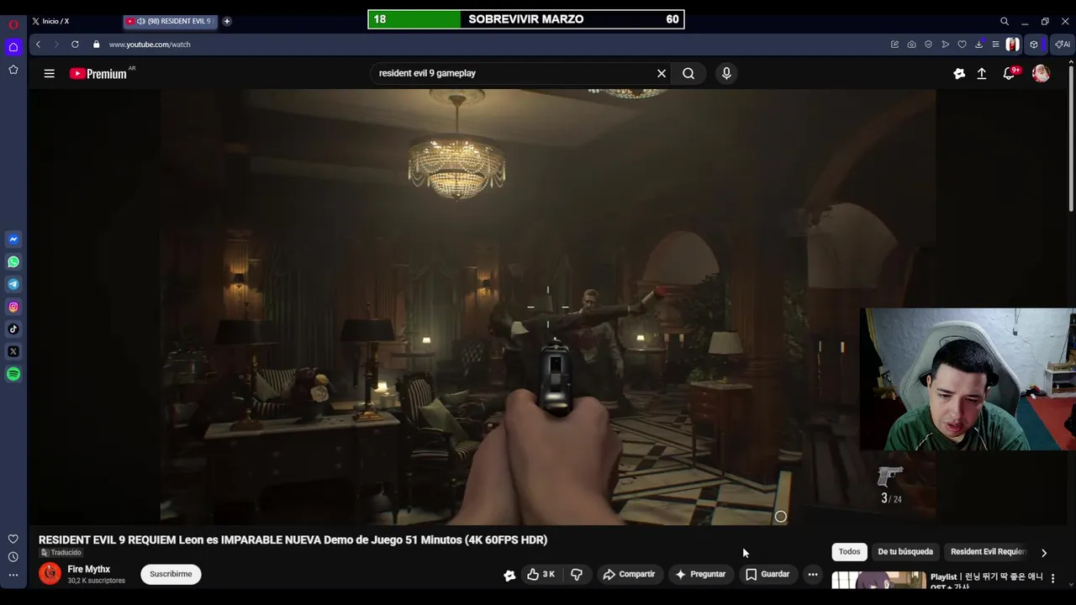This screenshot has height=605, width=1076.
Task: Dislike the video
Action: click(x=577, y=575)
